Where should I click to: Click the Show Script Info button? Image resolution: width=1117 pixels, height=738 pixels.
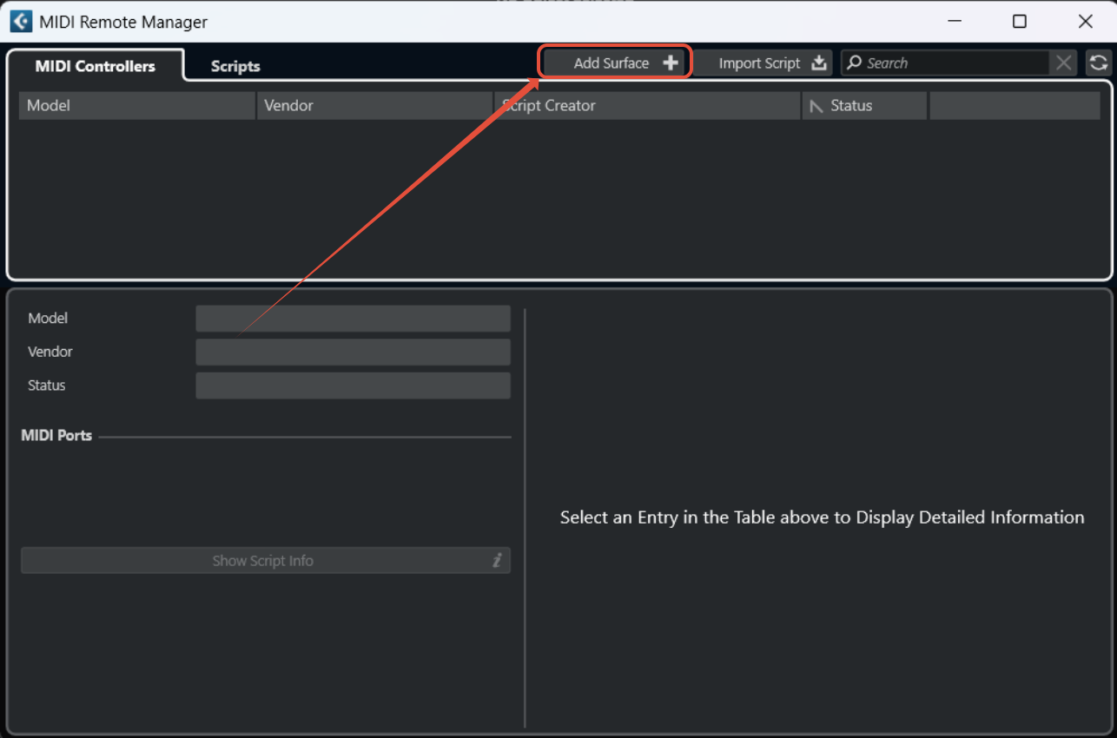coord(266,560)
